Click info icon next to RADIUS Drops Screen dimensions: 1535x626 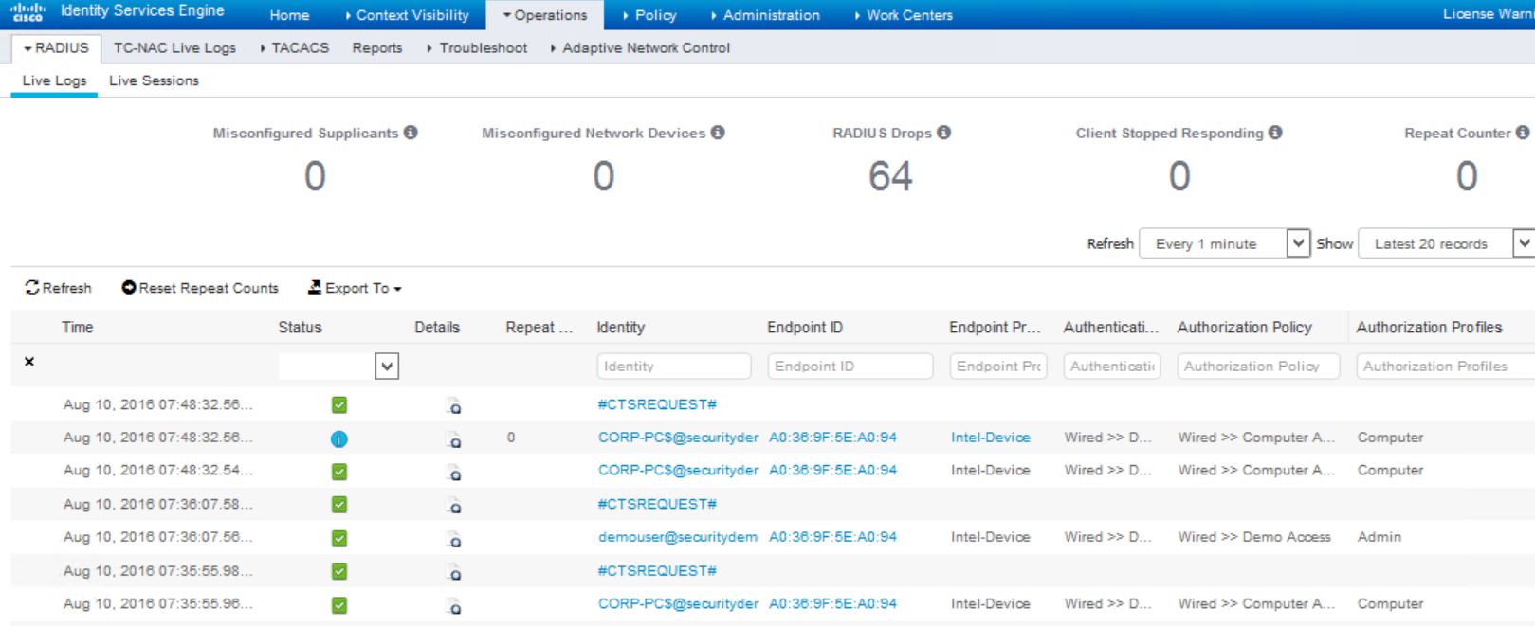click(x=943, y=133)
